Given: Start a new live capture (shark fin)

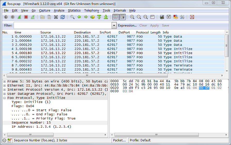Looking at the screenshot, I should 19,17.
